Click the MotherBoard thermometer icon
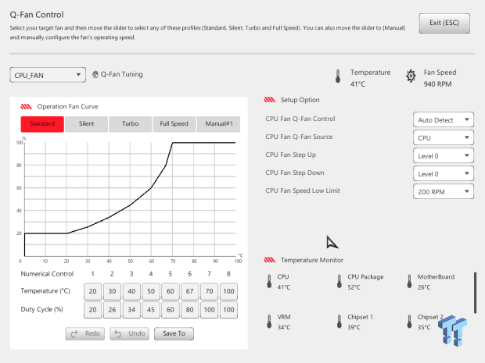 [409, 282]
